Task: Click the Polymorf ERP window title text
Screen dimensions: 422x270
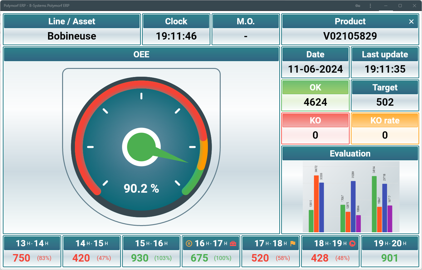Action: coord(37,6)
